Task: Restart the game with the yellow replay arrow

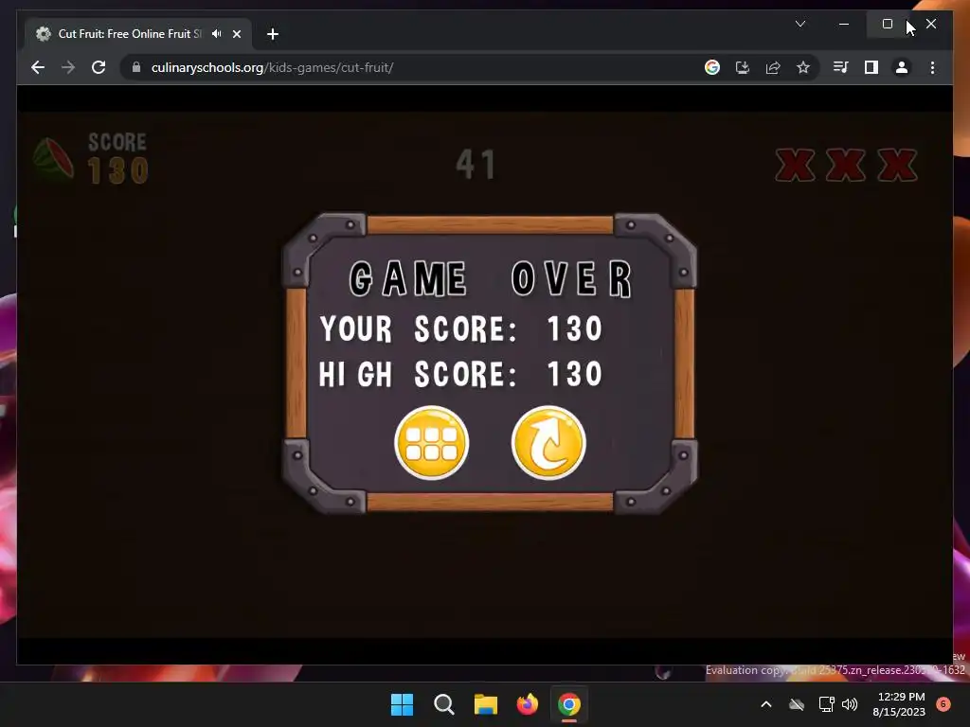Action: point(548,443)
